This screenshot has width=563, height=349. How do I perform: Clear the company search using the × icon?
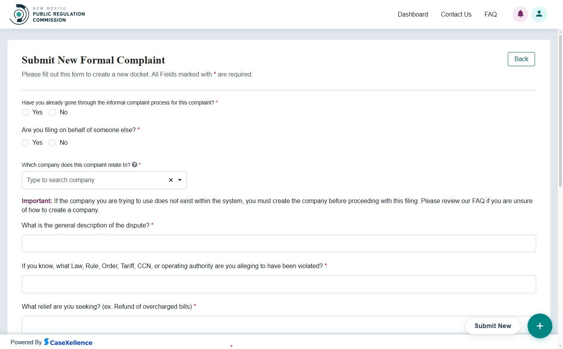coord(171,180)
